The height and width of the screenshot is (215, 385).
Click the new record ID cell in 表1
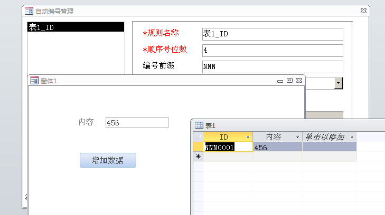point(228,157)
